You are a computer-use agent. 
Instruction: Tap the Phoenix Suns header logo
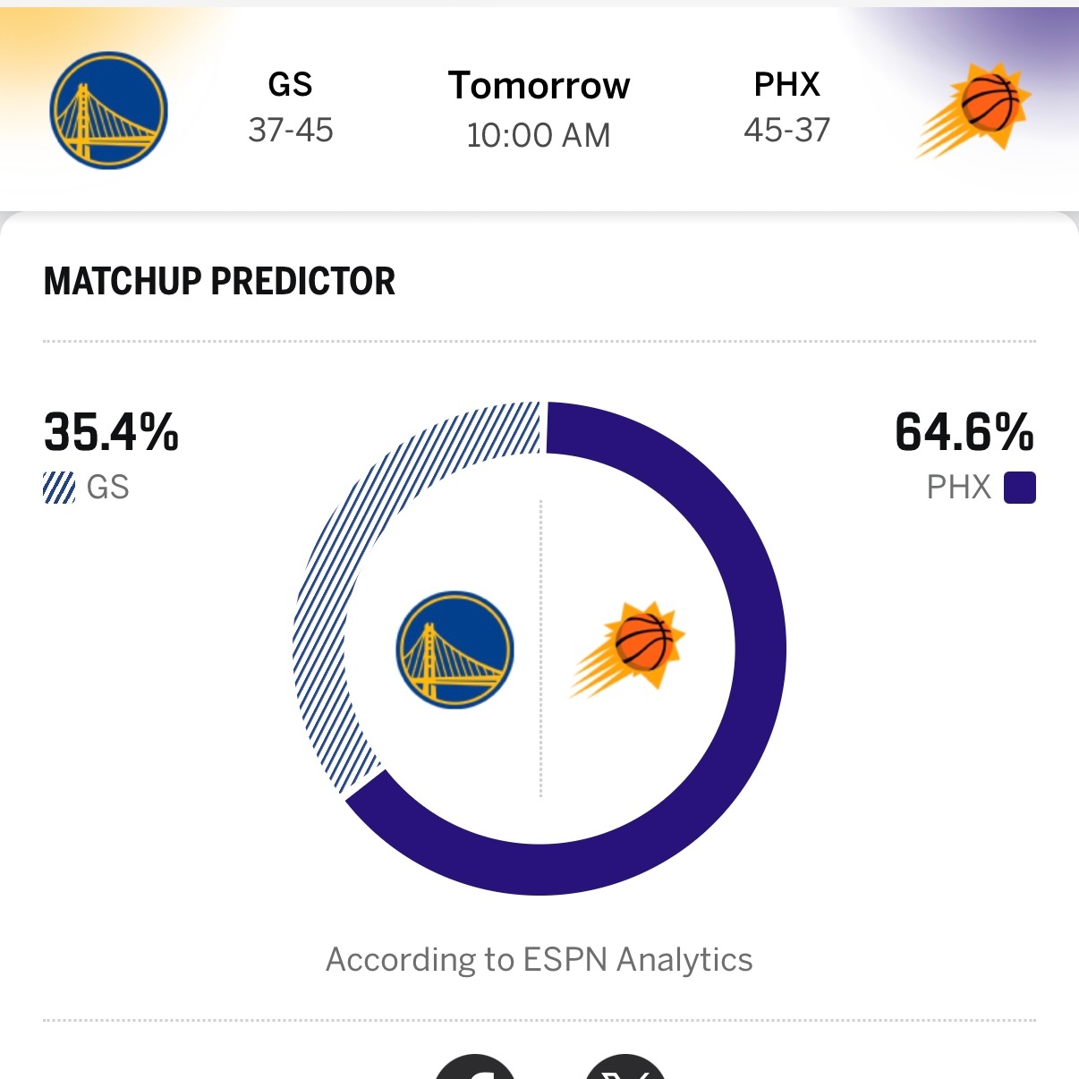tap(974, 110)
